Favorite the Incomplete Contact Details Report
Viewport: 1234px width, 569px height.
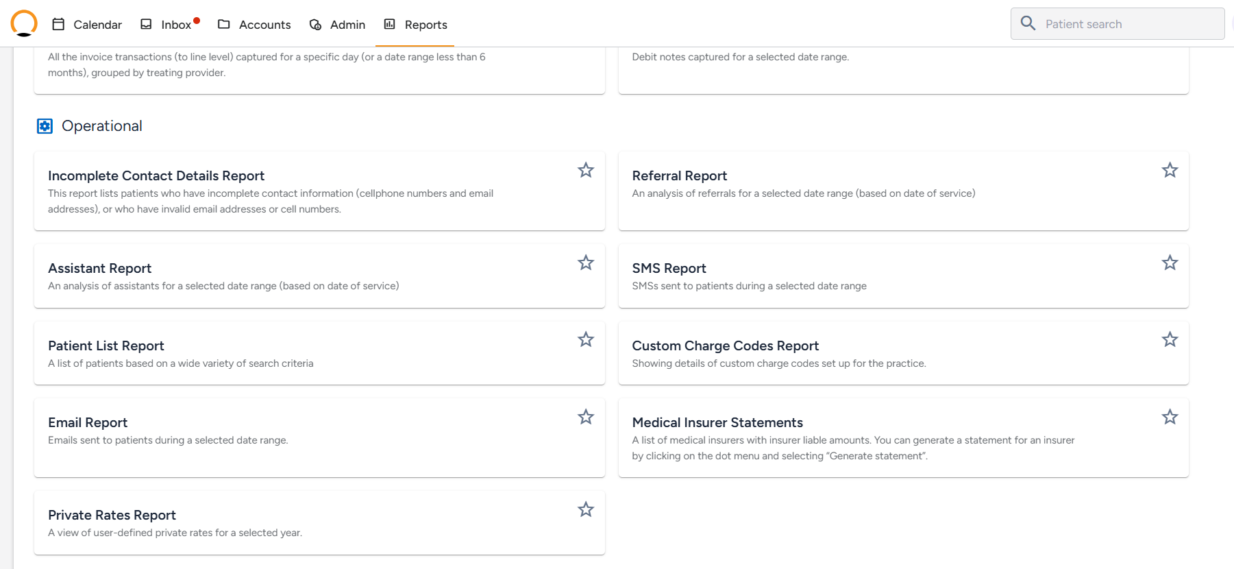click(586, 170)
